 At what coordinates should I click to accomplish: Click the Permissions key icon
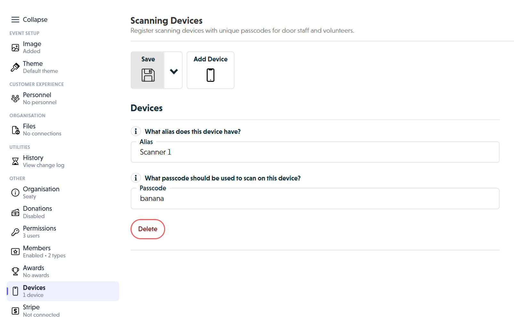tap(15, 232)
